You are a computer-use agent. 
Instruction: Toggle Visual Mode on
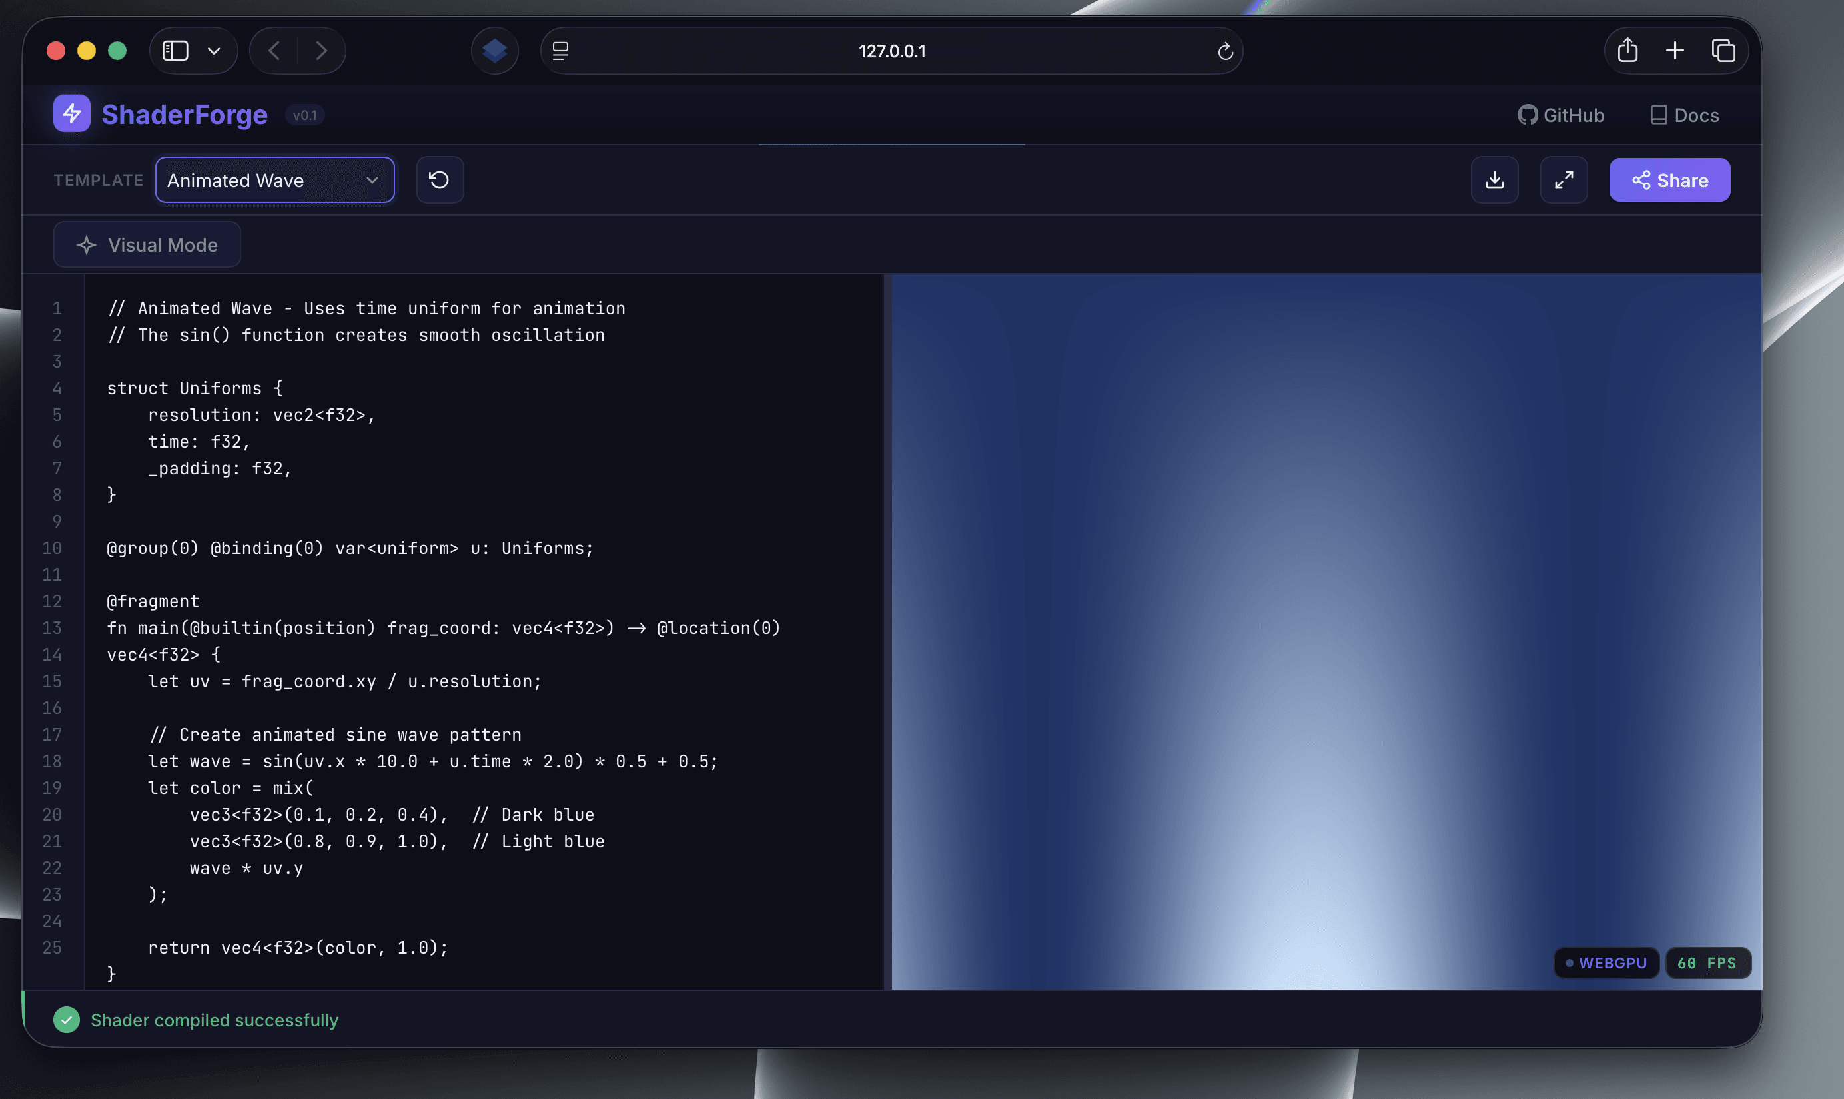(x=147, y=245)
